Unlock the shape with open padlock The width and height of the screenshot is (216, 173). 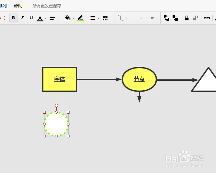195,18
